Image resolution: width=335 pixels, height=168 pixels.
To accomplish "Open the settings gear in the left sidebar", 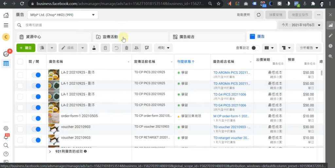I will [6, 129].
